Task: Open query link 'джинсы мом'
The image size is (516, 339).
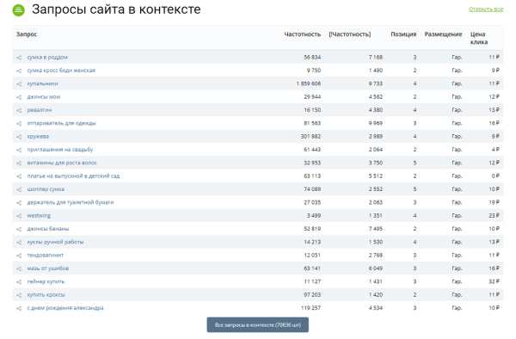Action: [44, 96]
